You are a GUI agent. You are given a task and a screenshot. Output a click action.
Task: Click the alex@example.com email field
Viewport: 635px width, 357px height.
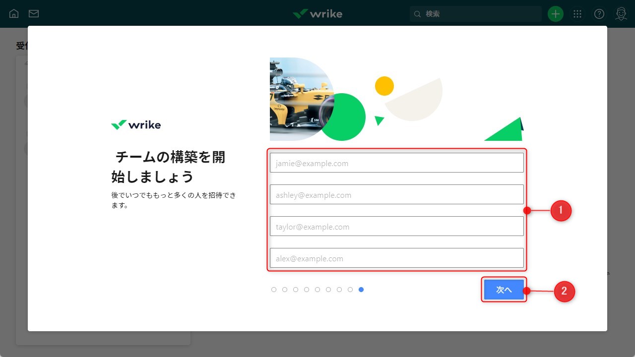396,258
